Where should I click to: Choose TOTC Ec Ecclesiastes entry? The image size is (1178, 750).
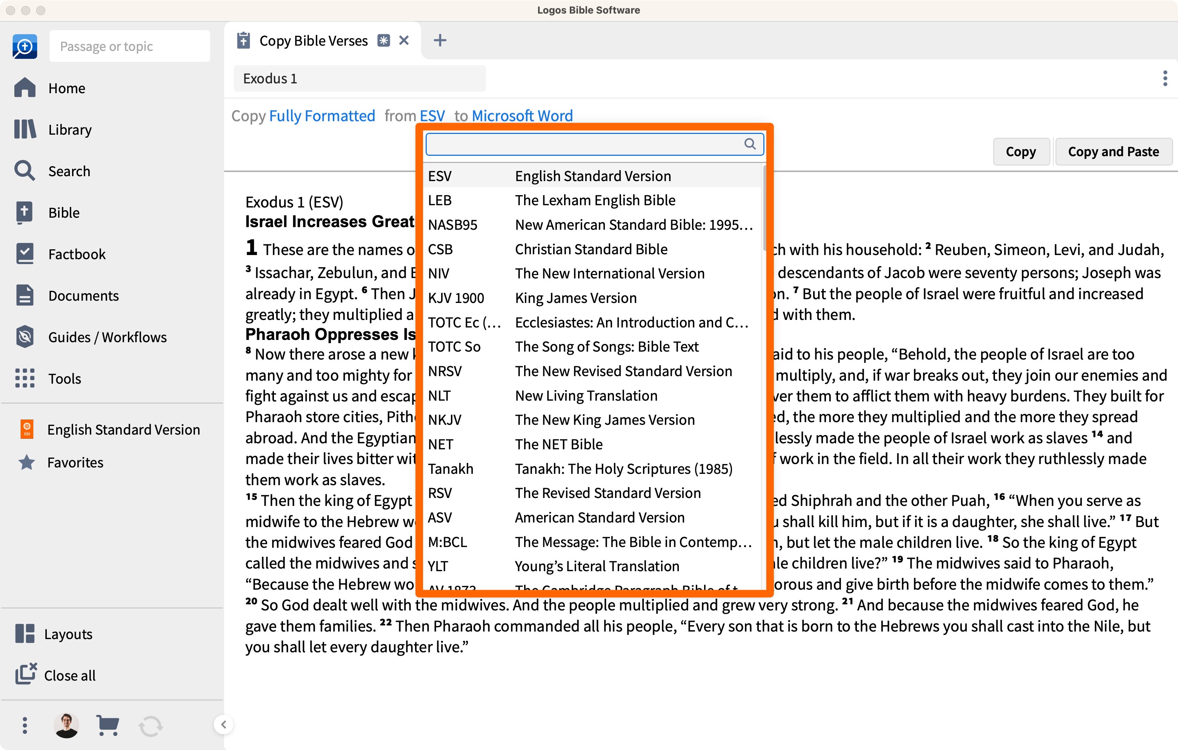[592, 323]
